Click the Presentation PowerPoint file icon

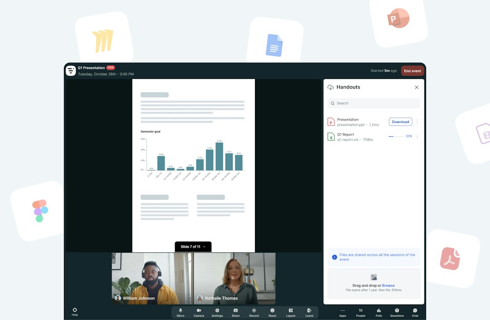331,122
